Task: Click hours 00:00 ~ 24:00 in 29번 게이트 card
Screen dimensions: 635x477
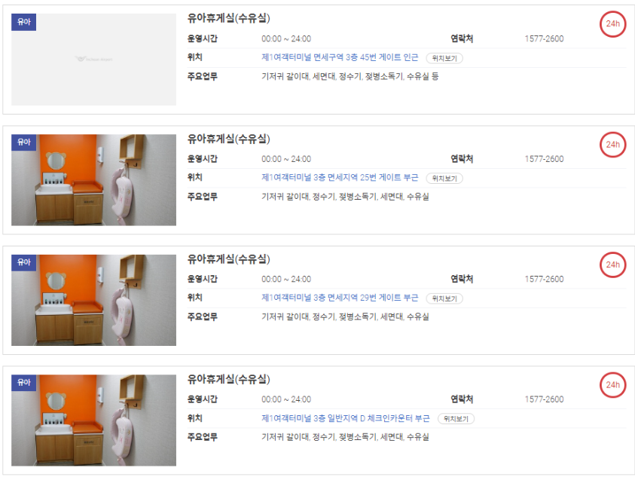Action: coord(286,280)
